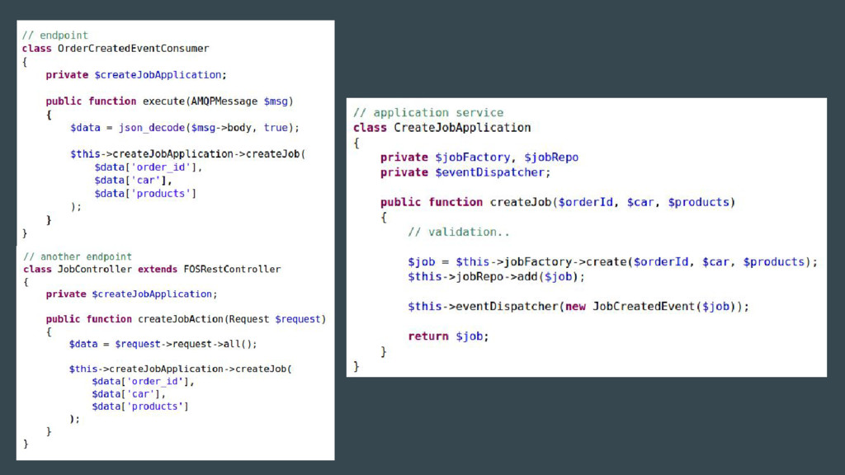The image size is (845, 475).
Task: Click the "AMQPMessage" type hint
Action: [224, 101]
